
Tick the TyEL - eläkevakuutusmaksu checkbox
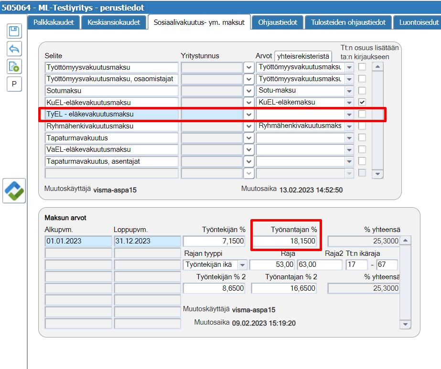click(x=362, y=114)
